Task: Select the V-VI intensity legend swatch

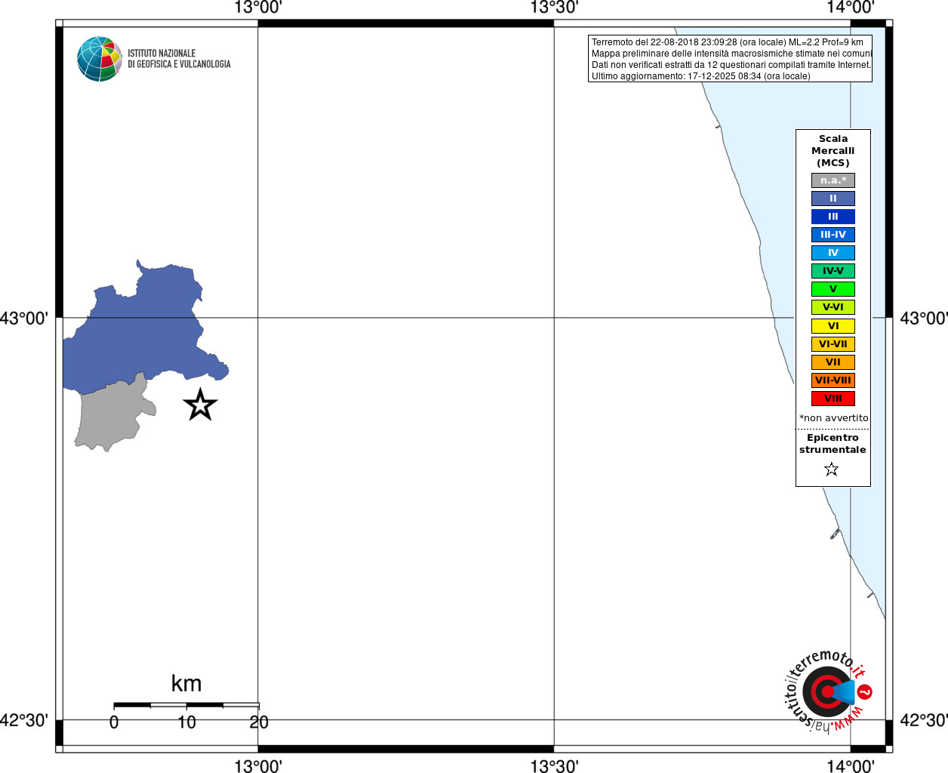Action: click(x=833, y=307)
